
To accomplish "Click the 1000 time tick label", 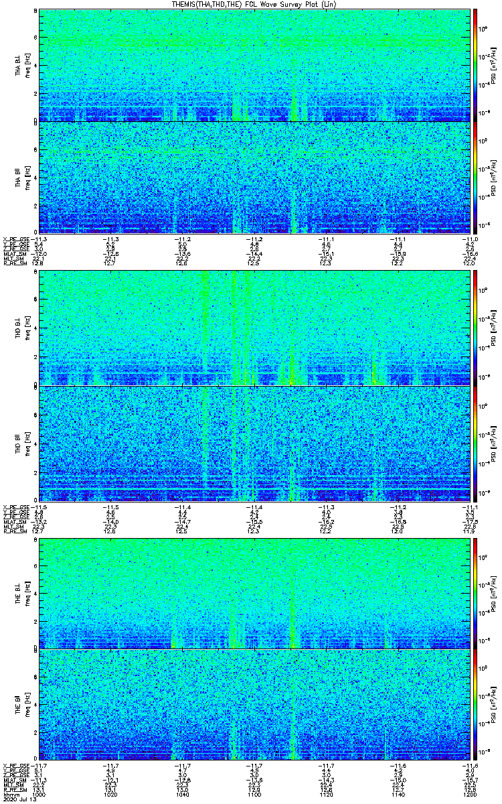I will pyautogui.click(x=39, y=793).
